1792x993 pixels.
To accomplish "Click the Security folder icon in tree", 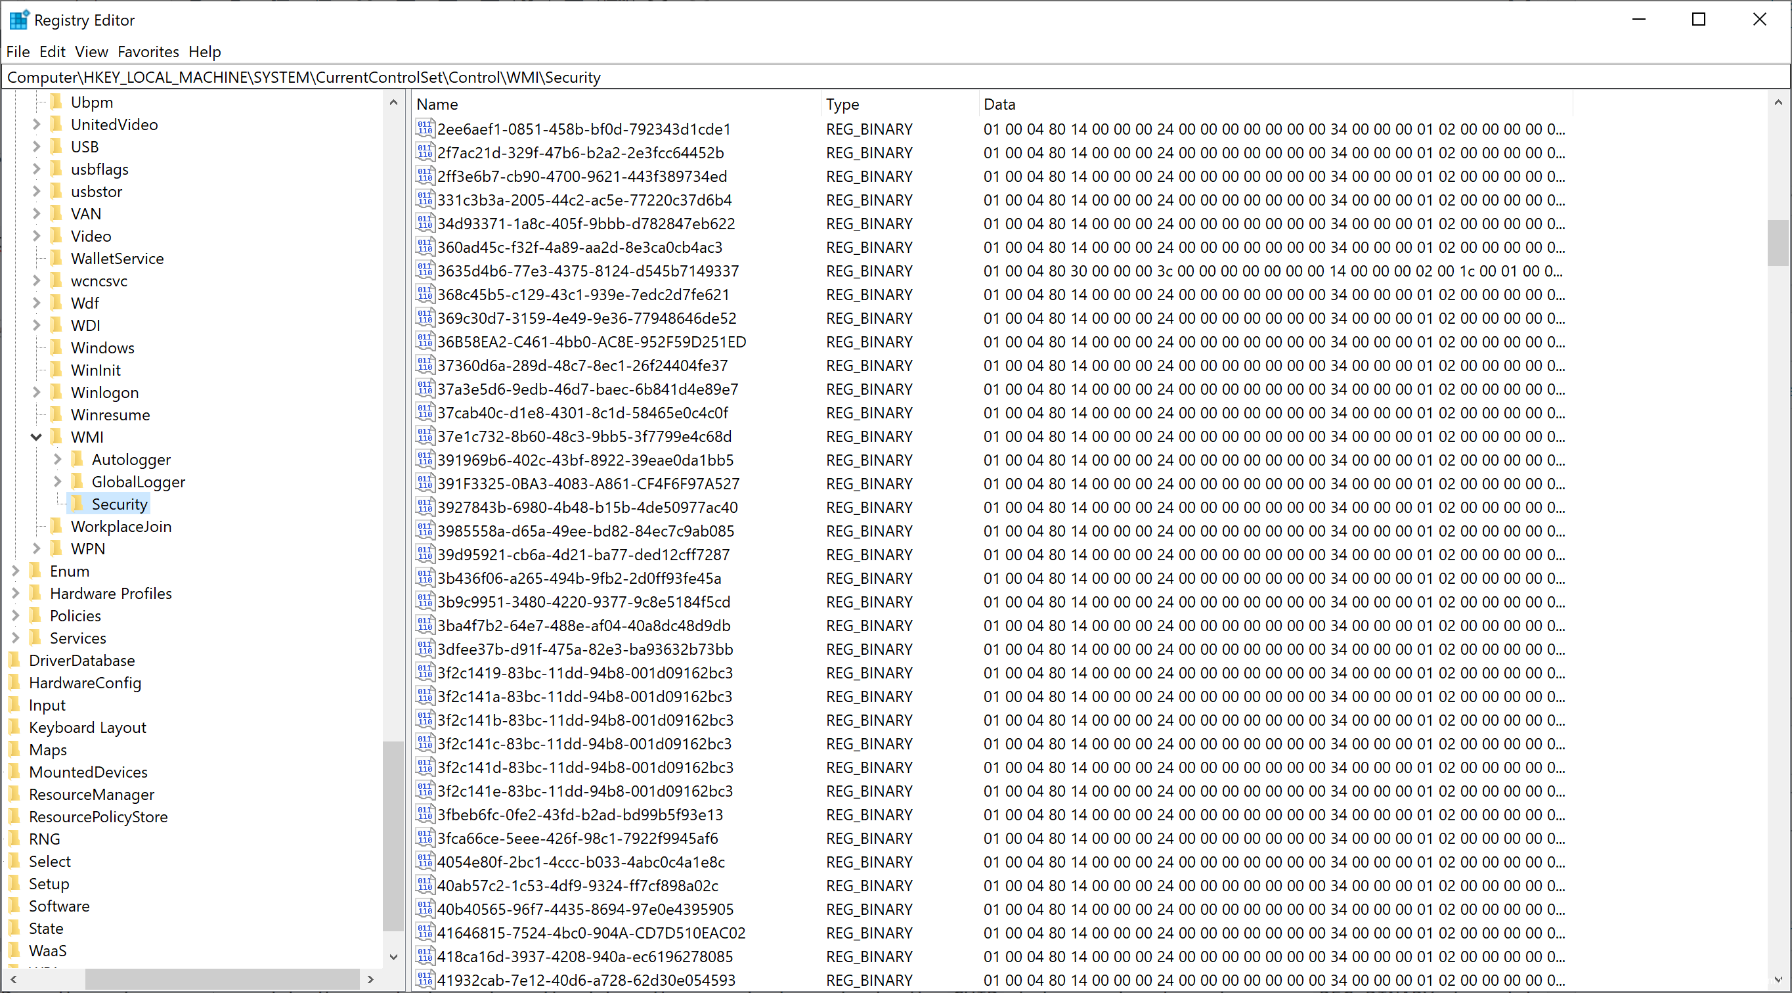I will pos(77,504).
